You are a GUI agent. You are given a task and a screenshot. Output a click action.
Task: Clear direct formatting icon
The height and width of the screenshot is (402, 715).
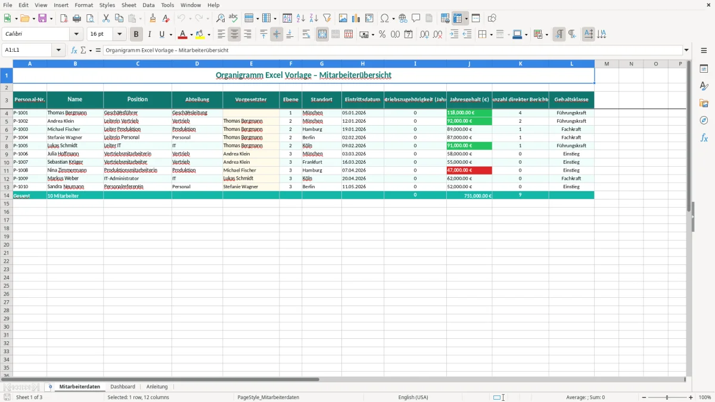[x=166, y=18]
